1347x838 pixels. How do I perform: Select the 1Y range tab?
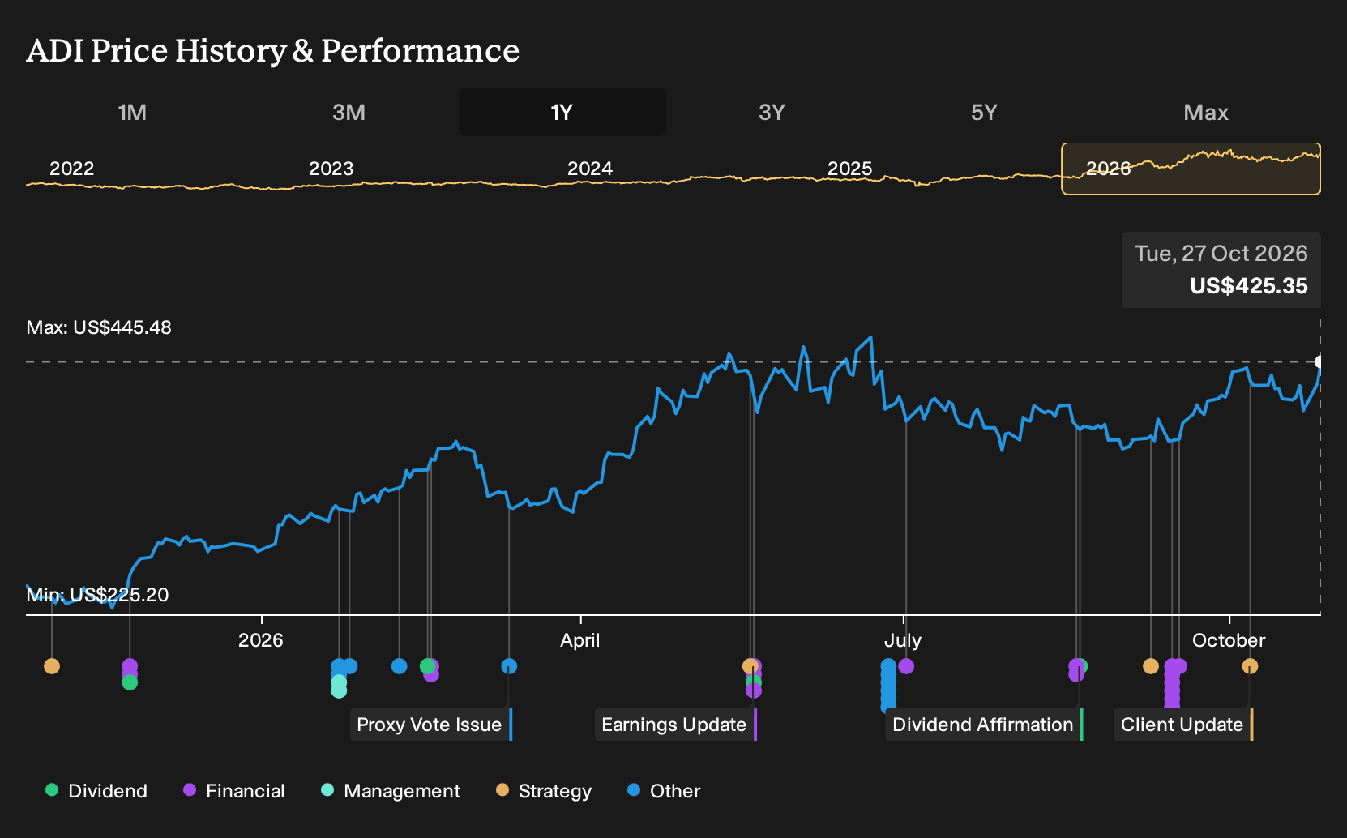click(562, 112)
